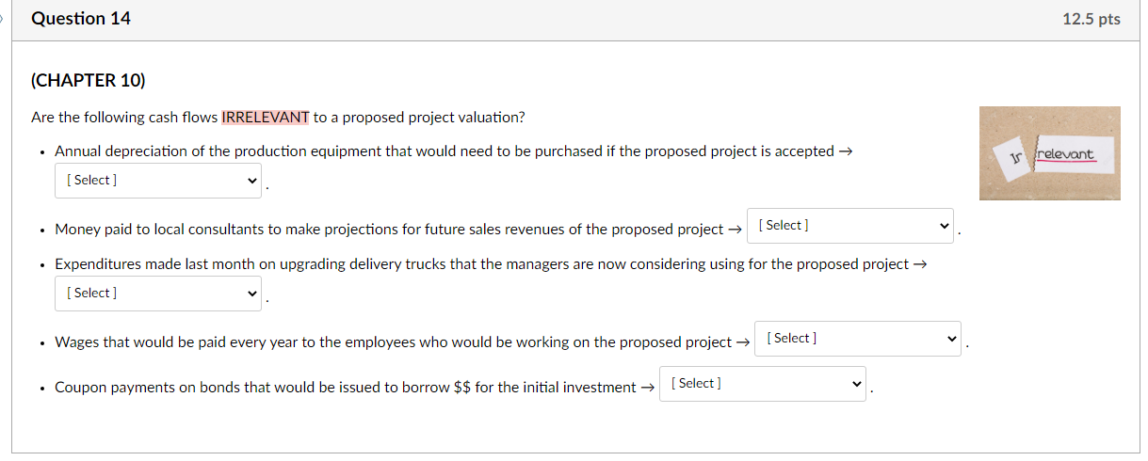
Task: Click the highlighted IRRELEVANT word
Action: [x=266, y=118]
